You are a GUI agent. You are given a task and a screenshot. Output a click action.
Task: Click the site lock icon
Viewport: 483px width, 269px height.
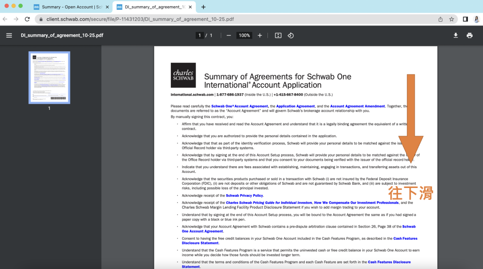pos(41,19)
